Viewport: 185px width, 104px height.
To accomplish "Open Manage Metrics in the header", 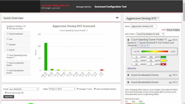I will [84, 7].
